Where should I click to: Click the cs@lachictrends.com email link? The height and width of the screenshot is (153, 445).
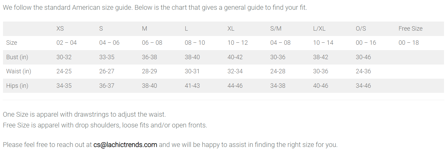point(125,145)
